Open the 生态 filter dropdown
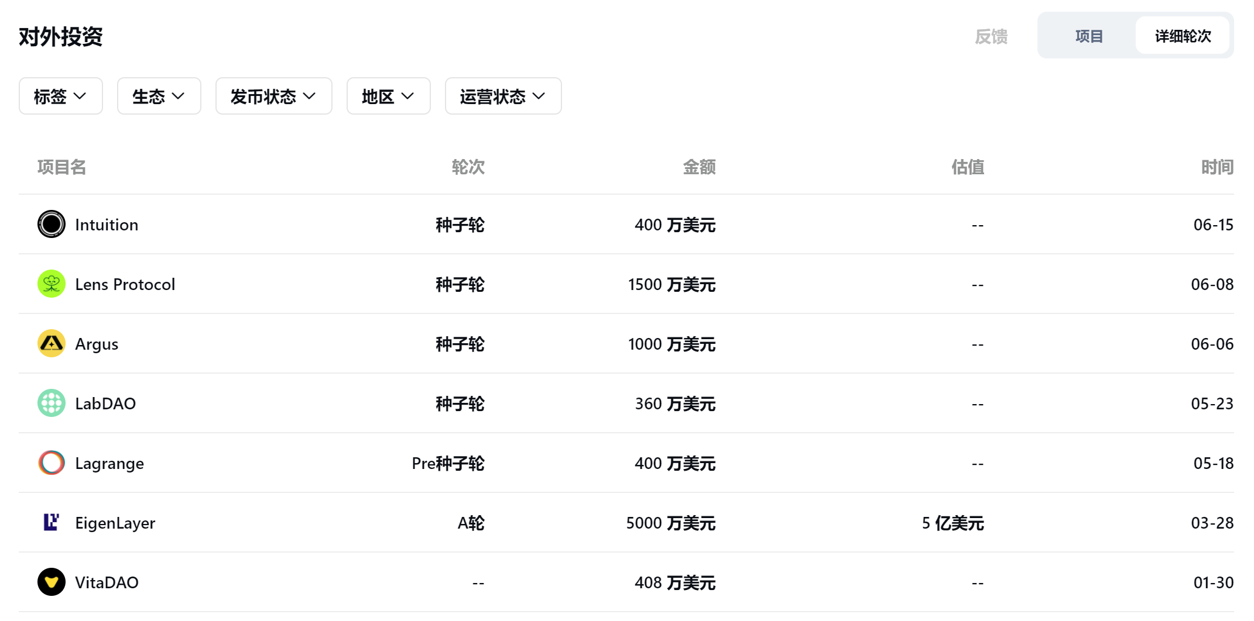 [159, 96]
